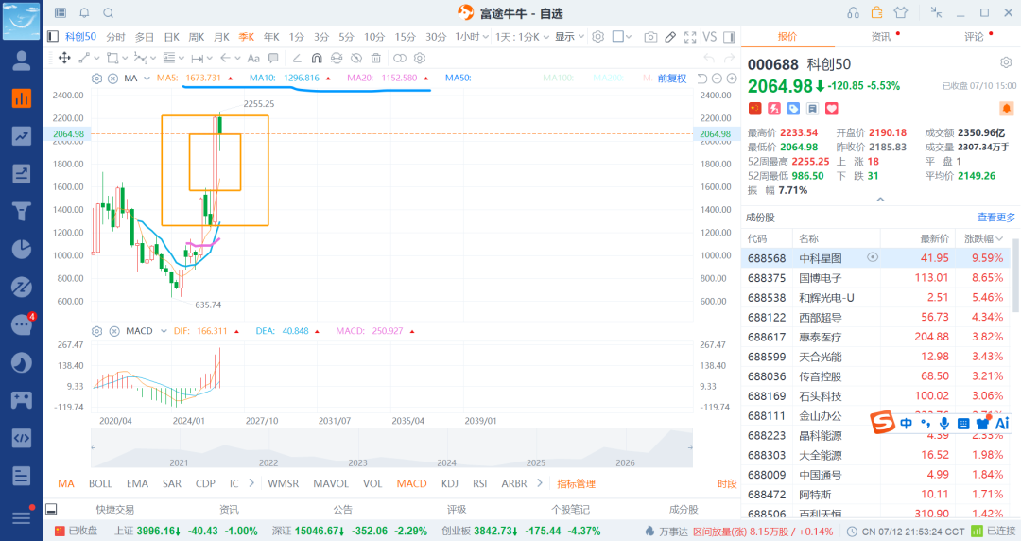Open the search magnifier in title bar
The width and height of the screenshot is (1021, 541).
point(109,12)
